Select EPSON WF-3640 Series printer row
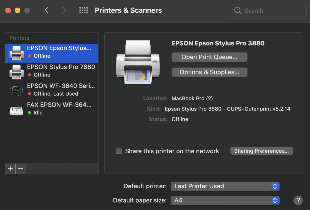Screen dimensions: 310x210 52,91
